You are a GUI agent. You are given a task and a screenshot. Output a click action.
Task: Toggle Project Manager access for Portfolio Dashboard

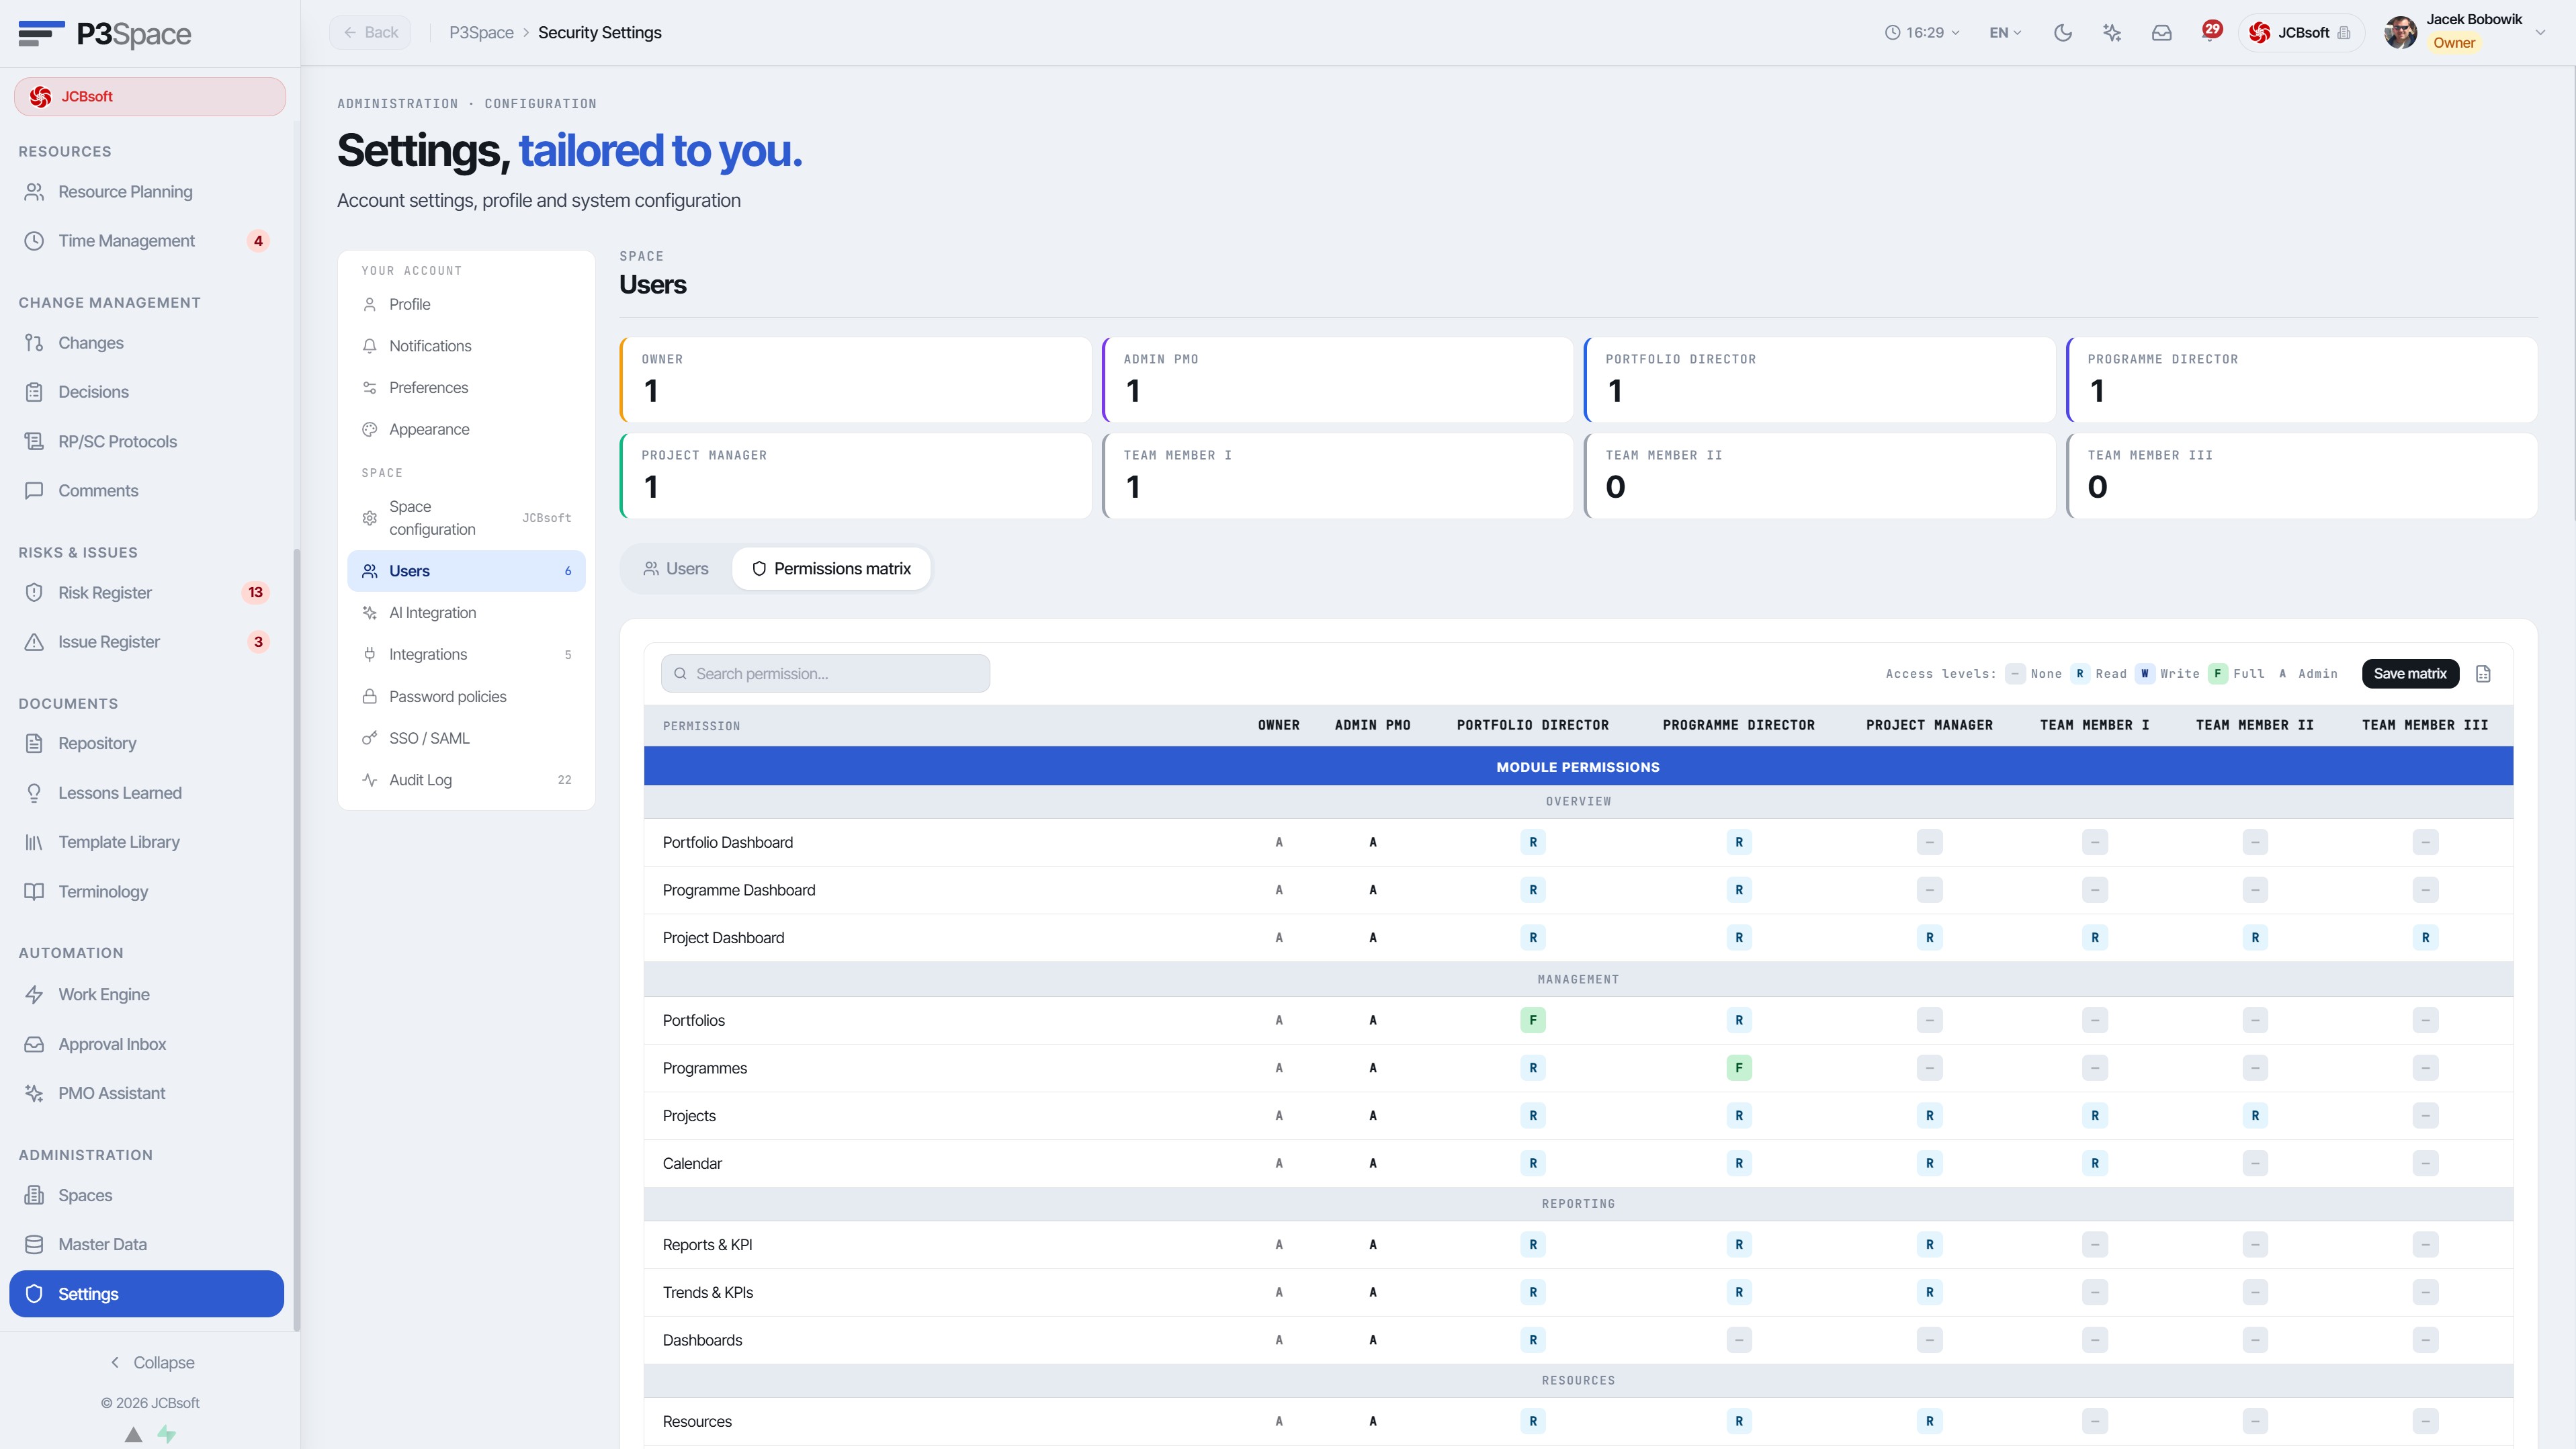pos(1929,843)
